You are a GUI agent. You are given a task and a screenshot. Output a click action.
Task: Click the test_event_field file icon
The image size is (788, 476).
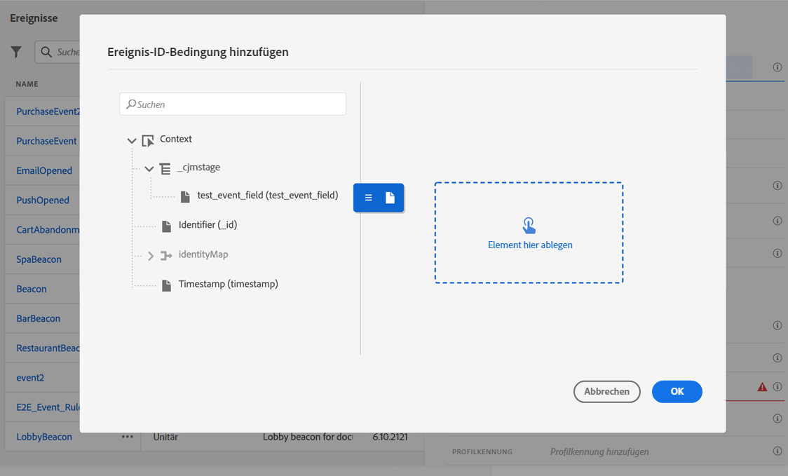[x=185, y=196]
